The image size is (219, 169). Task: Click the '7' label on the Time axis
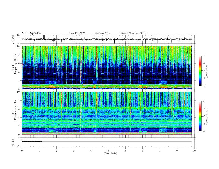tap(143, 151)
